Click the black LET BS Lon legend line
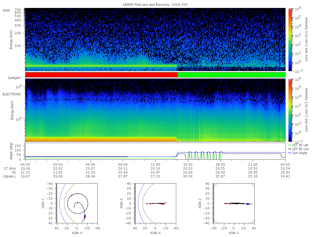The width and height of the screenshot is (317, 237). (290, 149)
